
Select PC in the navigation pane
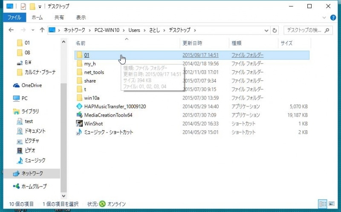(x=20, y=98)
